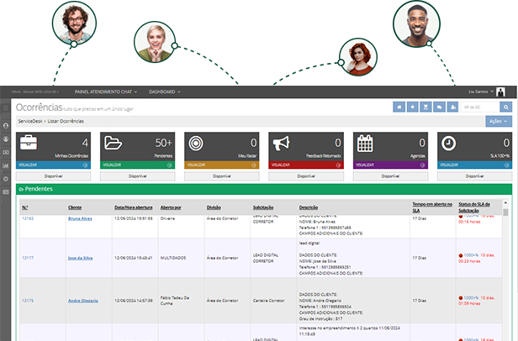
Task: Click the briefcase Minhas Ocorrências icon
Action: pyautogui.click(x=29, y=142)
